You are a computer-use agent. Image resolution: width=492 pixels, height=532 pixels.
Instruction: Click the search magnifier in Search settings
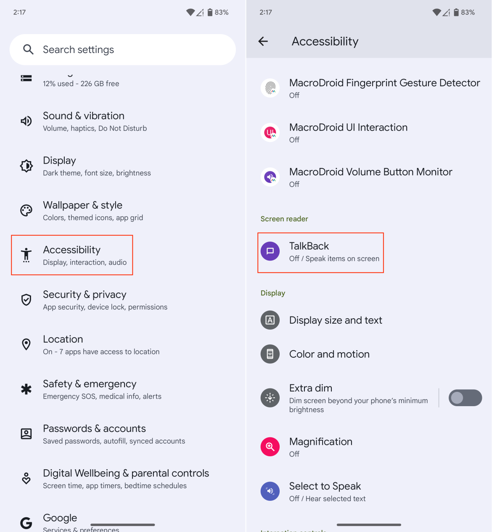click(x=29, y=49)
